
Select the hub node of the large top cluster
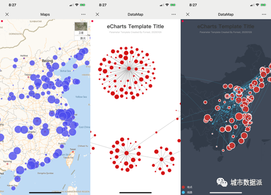(x=129, y=68)
